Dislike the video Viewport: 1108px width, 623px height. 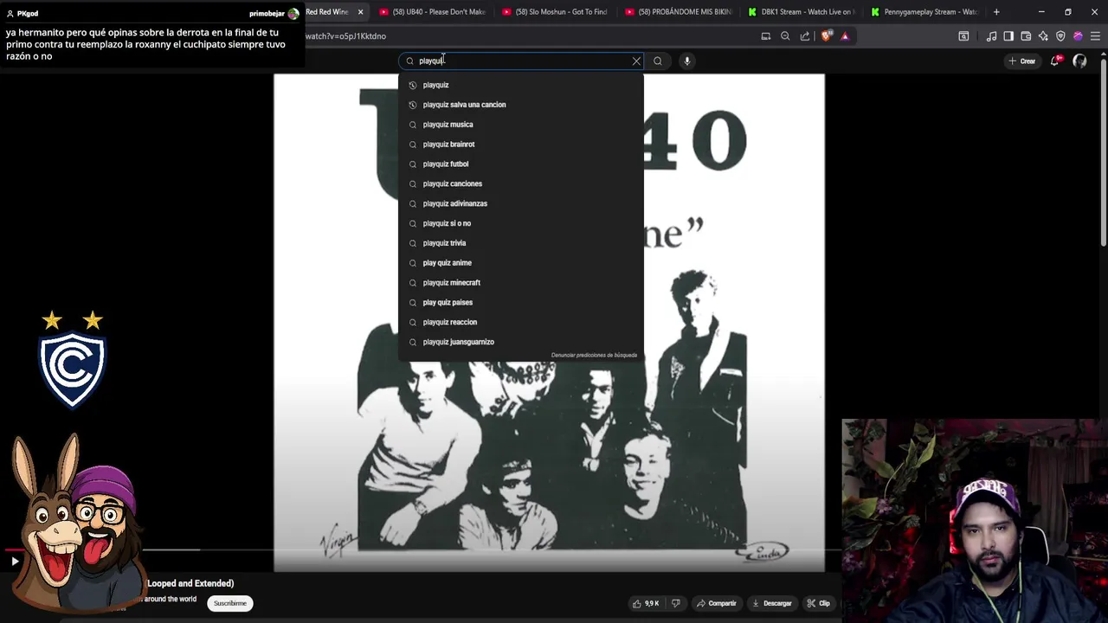676,603
